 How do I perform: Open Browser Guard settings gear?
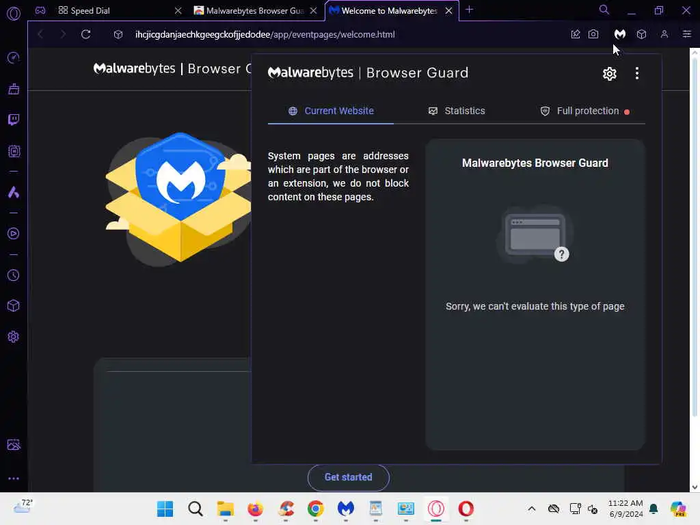[x=609, y=74]
